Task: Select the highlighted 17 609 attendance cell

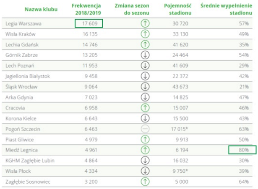Action: (x=89, y=23)
